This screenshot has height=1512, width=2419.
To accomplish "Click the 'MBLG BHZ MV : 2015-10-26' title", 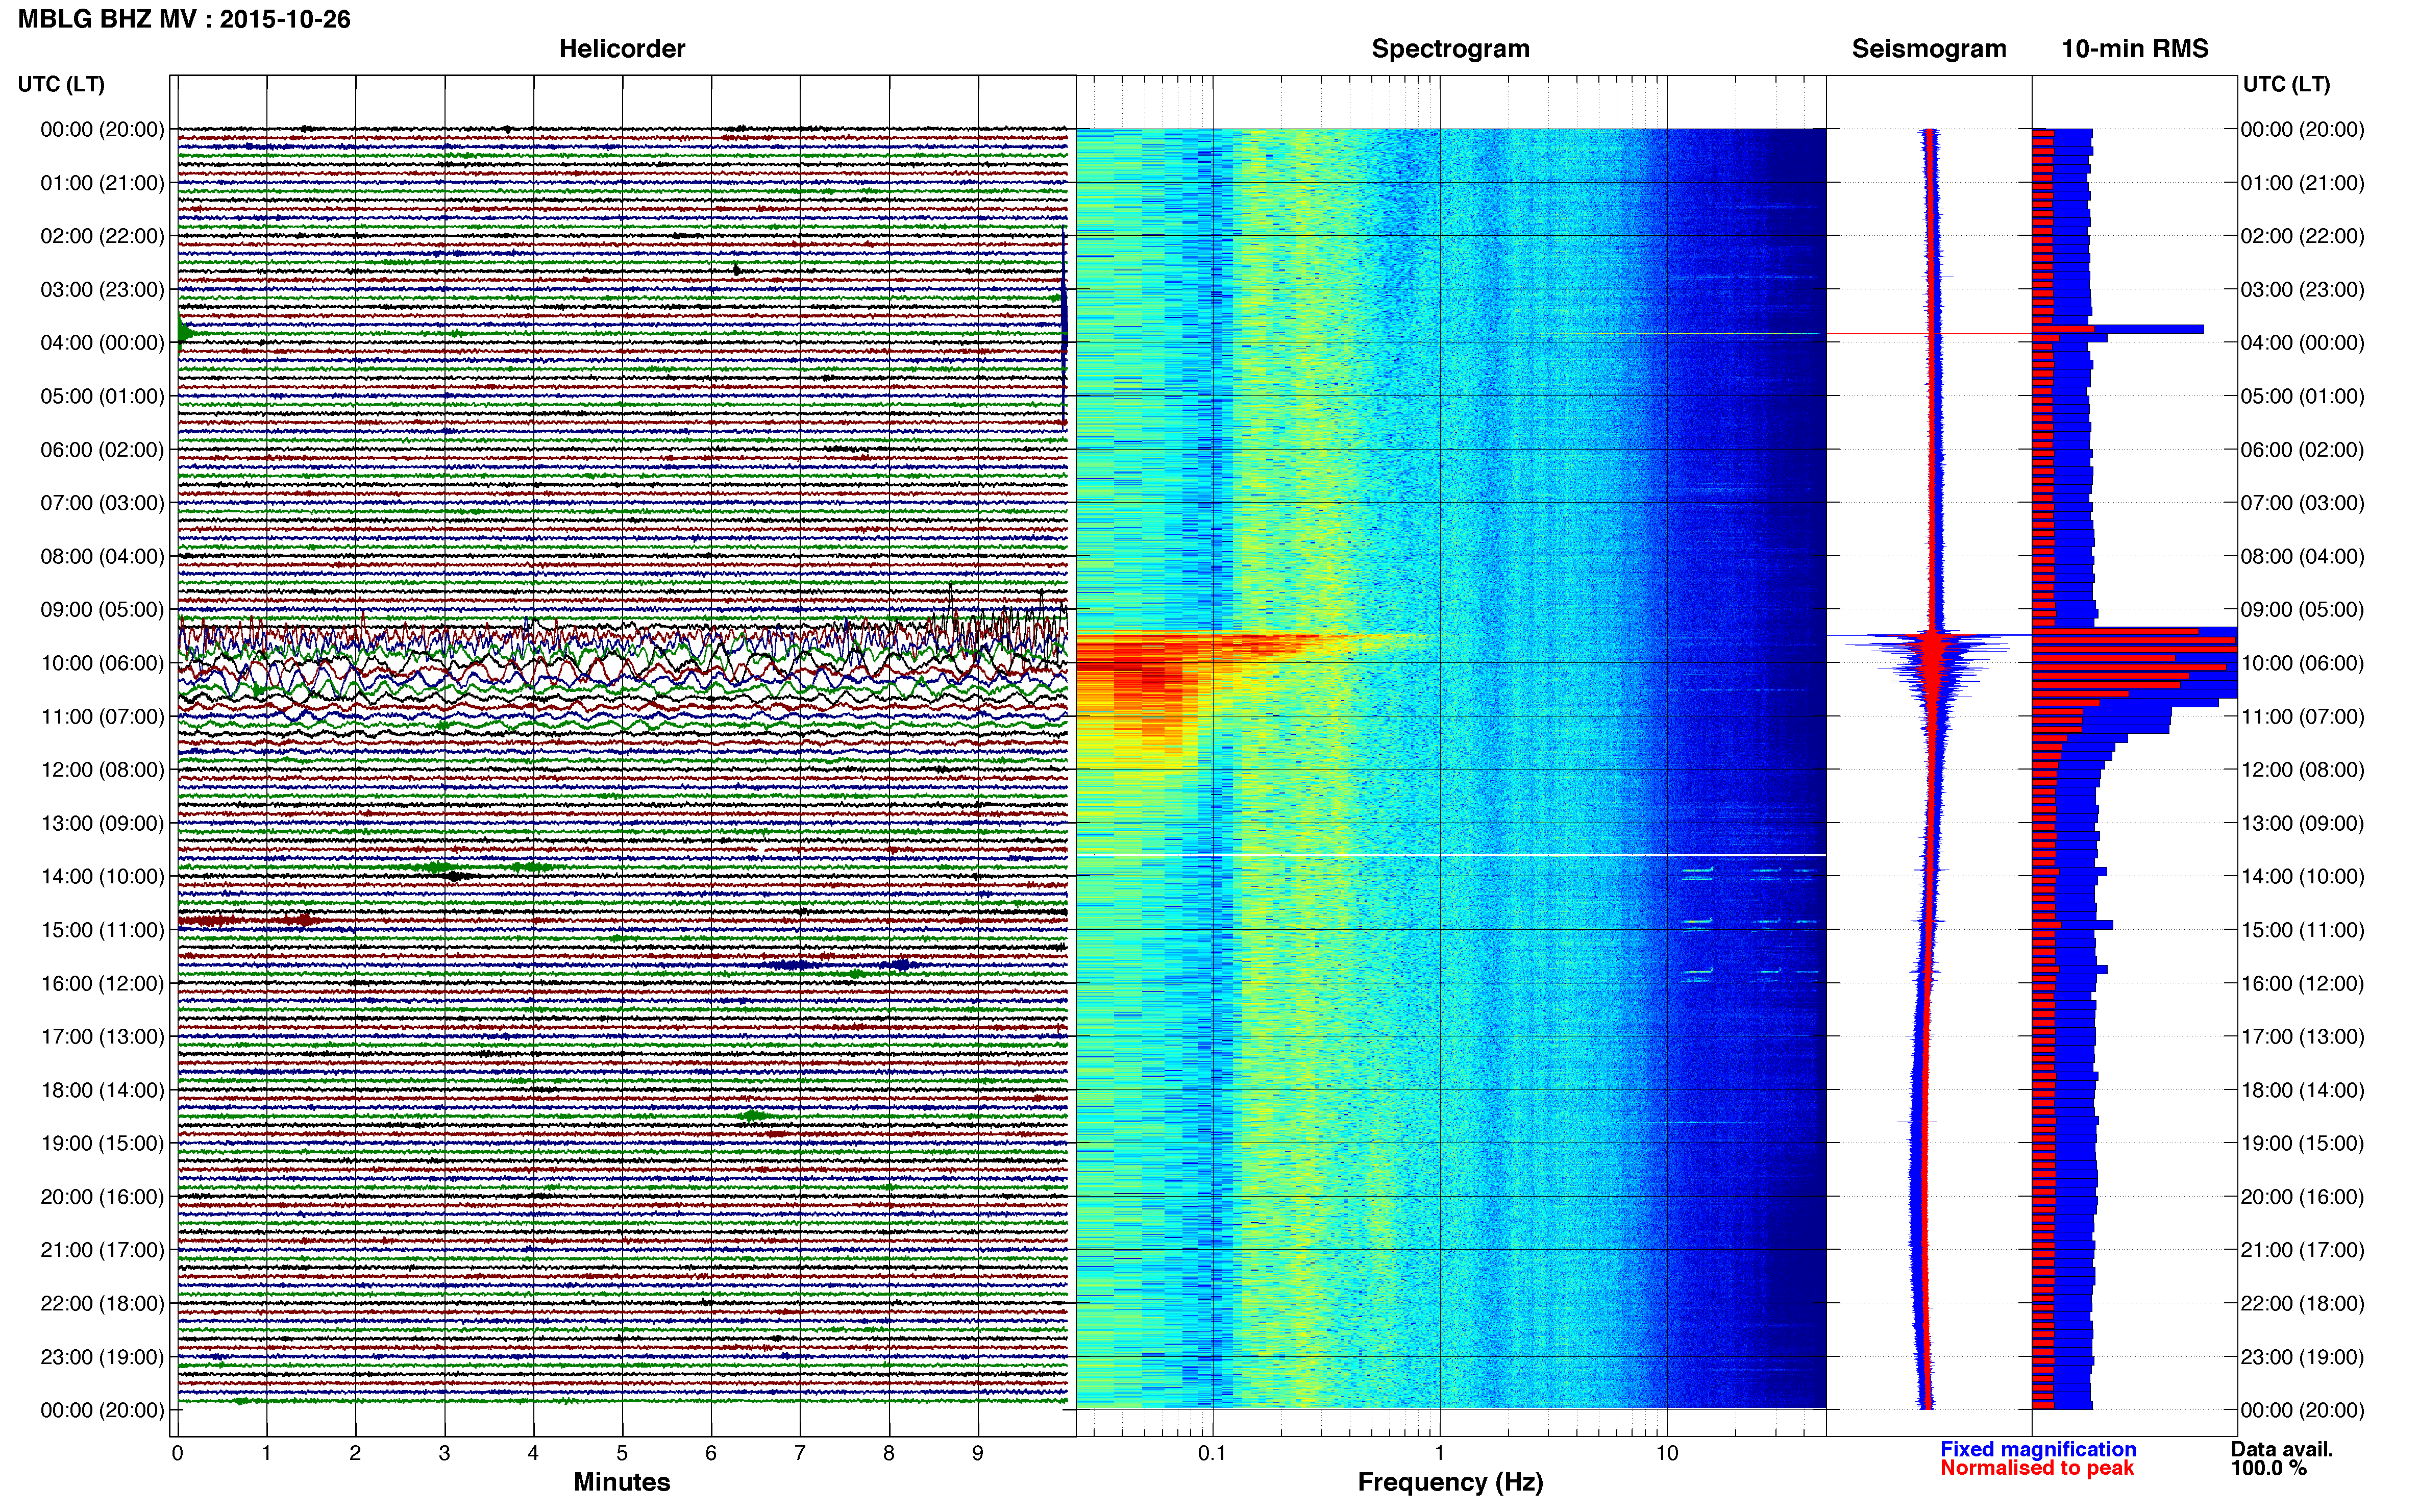I will click(184, 19).
